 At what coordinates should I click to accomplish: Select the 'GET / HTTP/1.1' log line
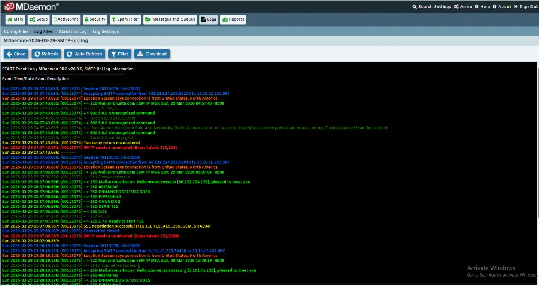(61, 108)
